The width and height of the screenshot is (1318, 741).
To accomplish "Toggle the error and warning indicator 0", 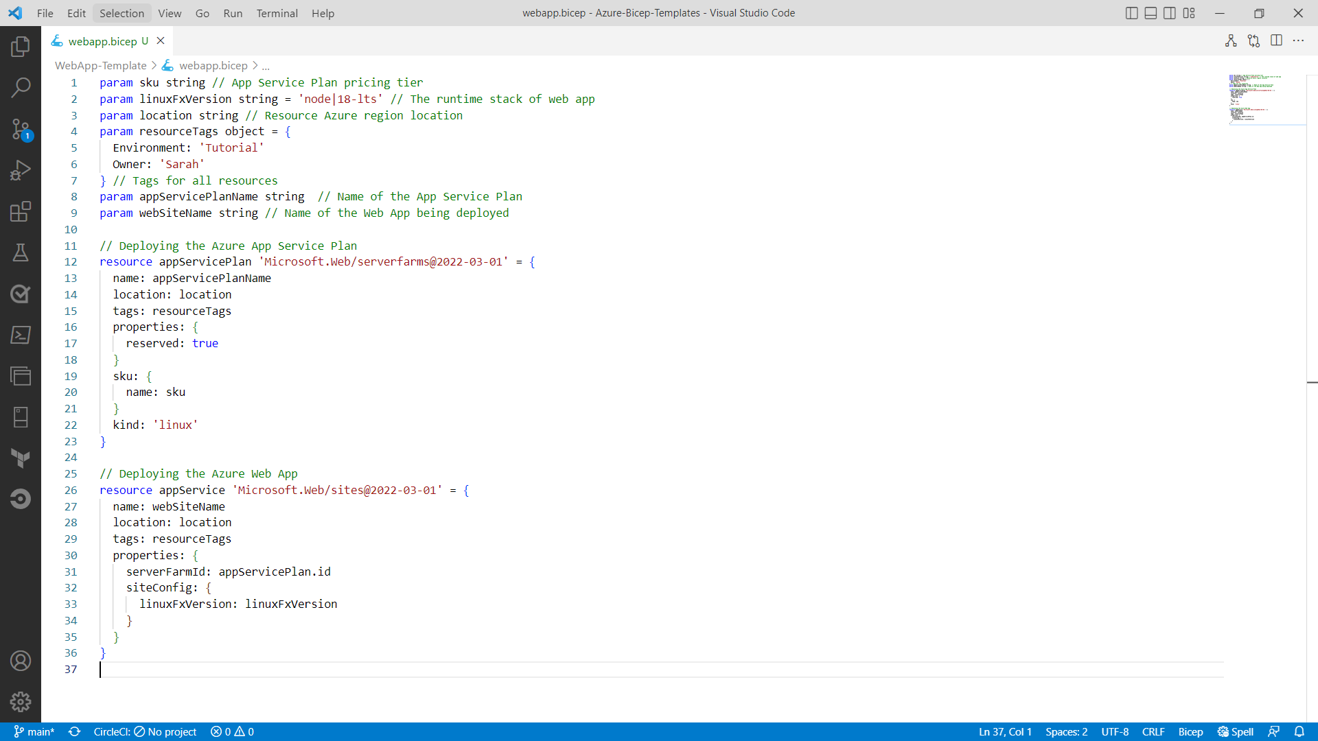I will pyautogui.click(x=232, y=732).
